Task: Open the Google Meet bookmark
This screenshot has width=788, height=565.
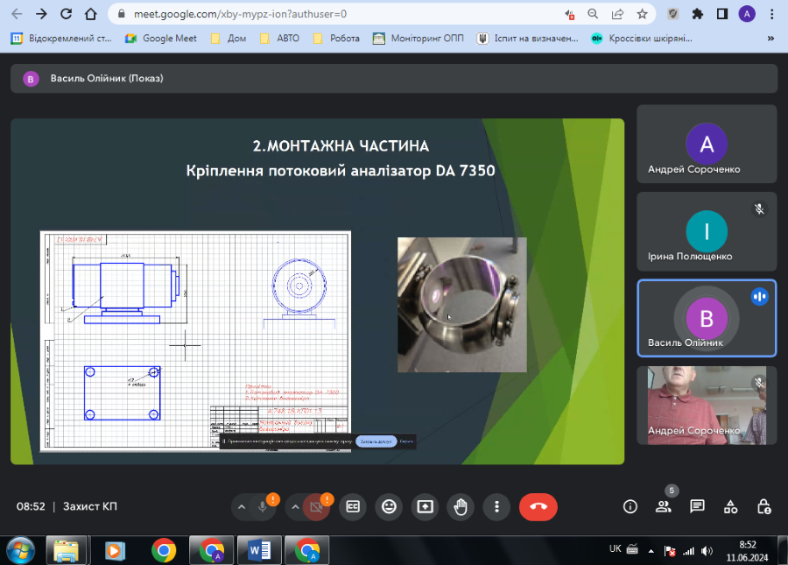Action: coord(161,39)
